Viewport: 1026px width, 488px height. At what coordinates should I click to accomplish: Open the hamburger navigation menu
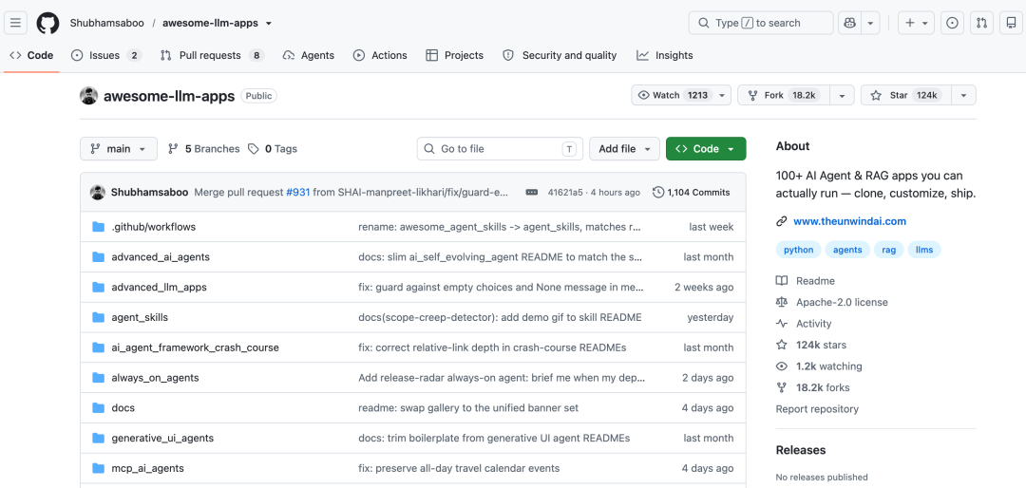(16, 23)
